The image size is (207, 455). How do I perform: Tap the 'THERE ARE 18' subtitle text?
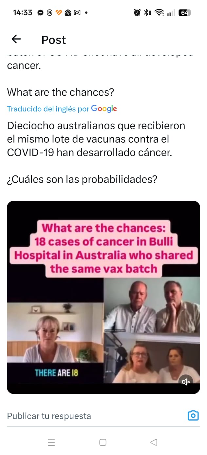click(56, 373)
